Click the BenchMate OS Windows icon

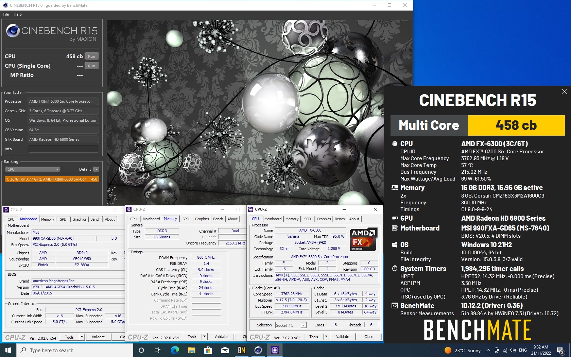(395, 245)
